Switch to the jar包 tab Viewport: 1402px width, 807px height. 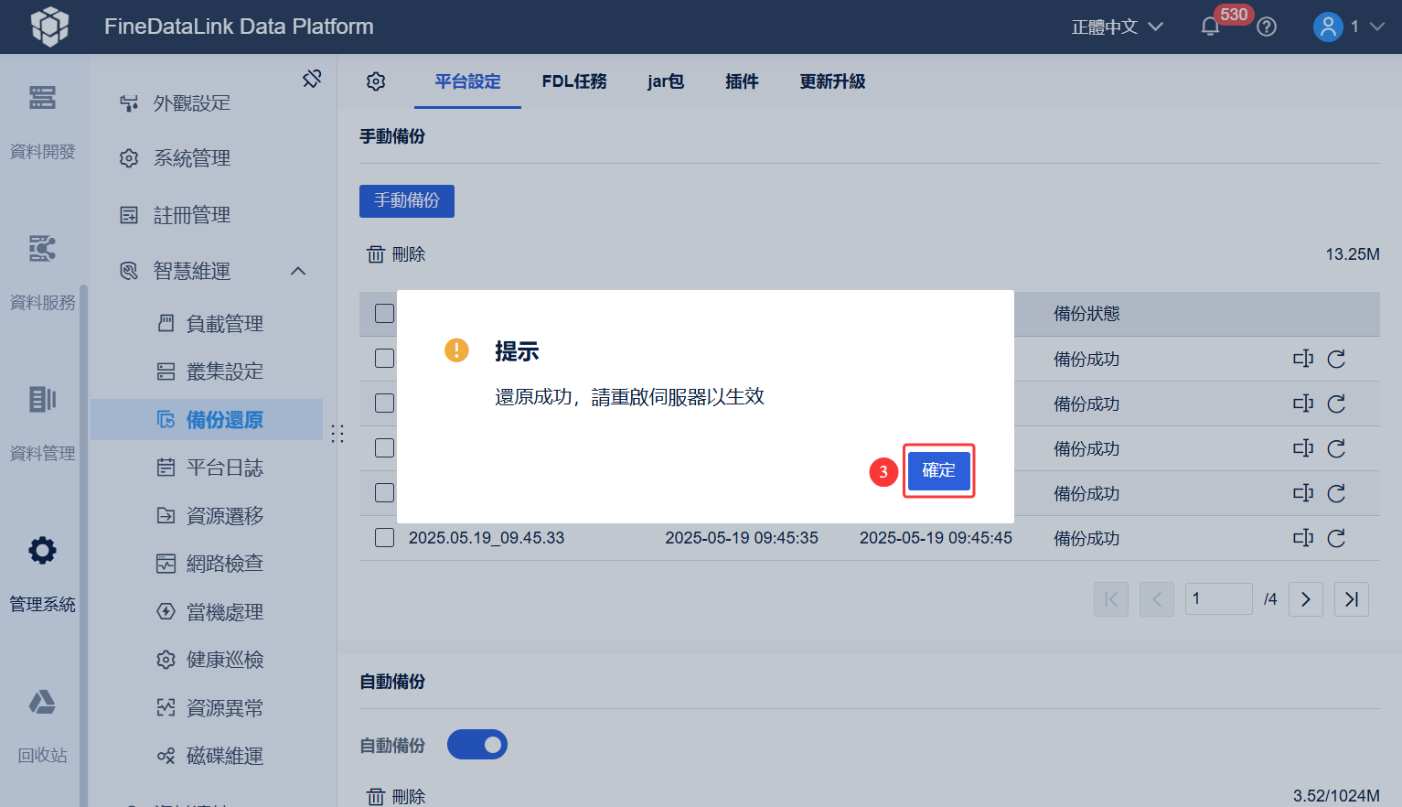(x=666, y=81)
